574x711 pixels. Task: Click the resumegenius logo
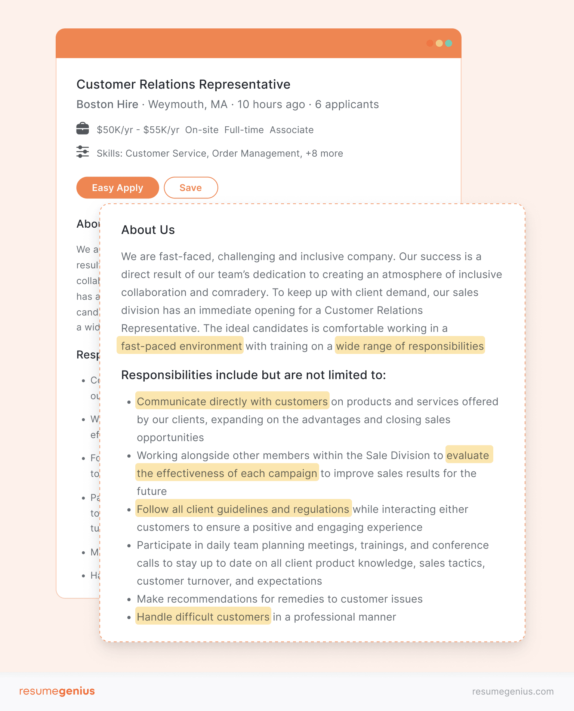58,691
